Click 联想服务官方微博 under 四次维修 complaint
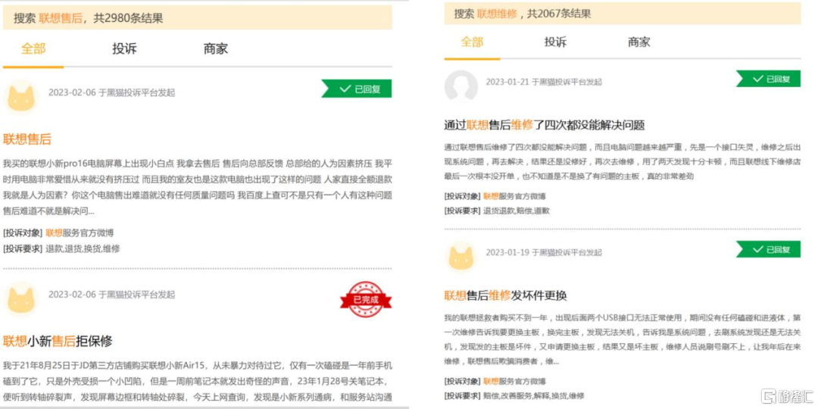This screenshot has height=409, width=818. [515, 196]
